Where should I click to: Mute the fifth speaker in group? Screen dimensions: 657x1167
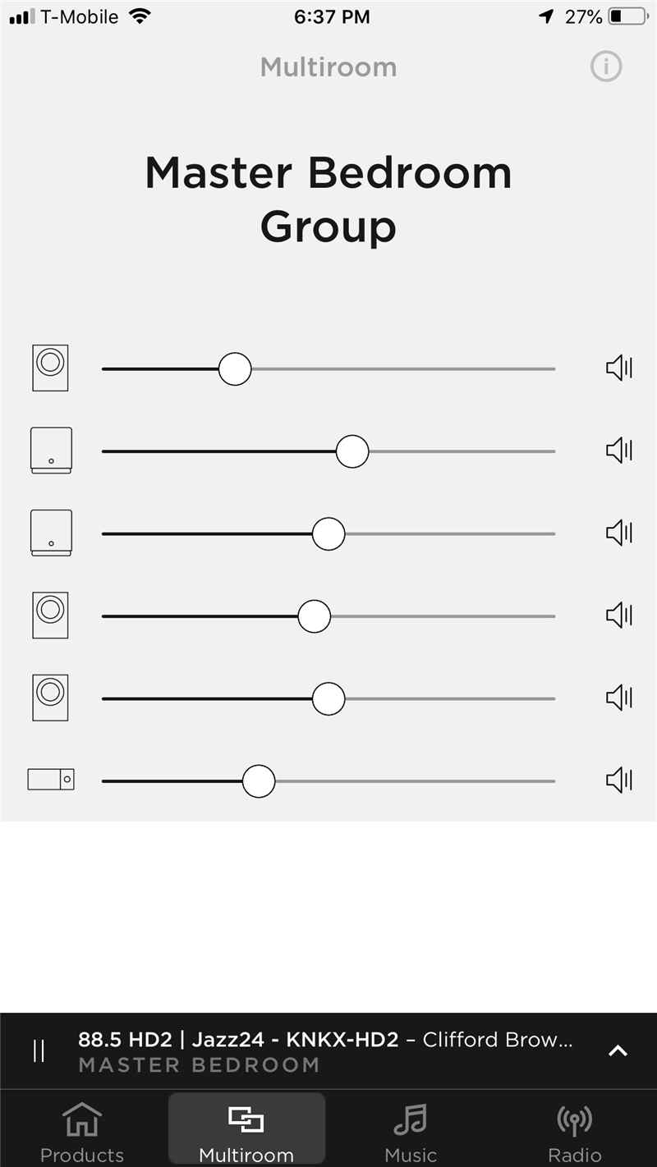(618, 698)
